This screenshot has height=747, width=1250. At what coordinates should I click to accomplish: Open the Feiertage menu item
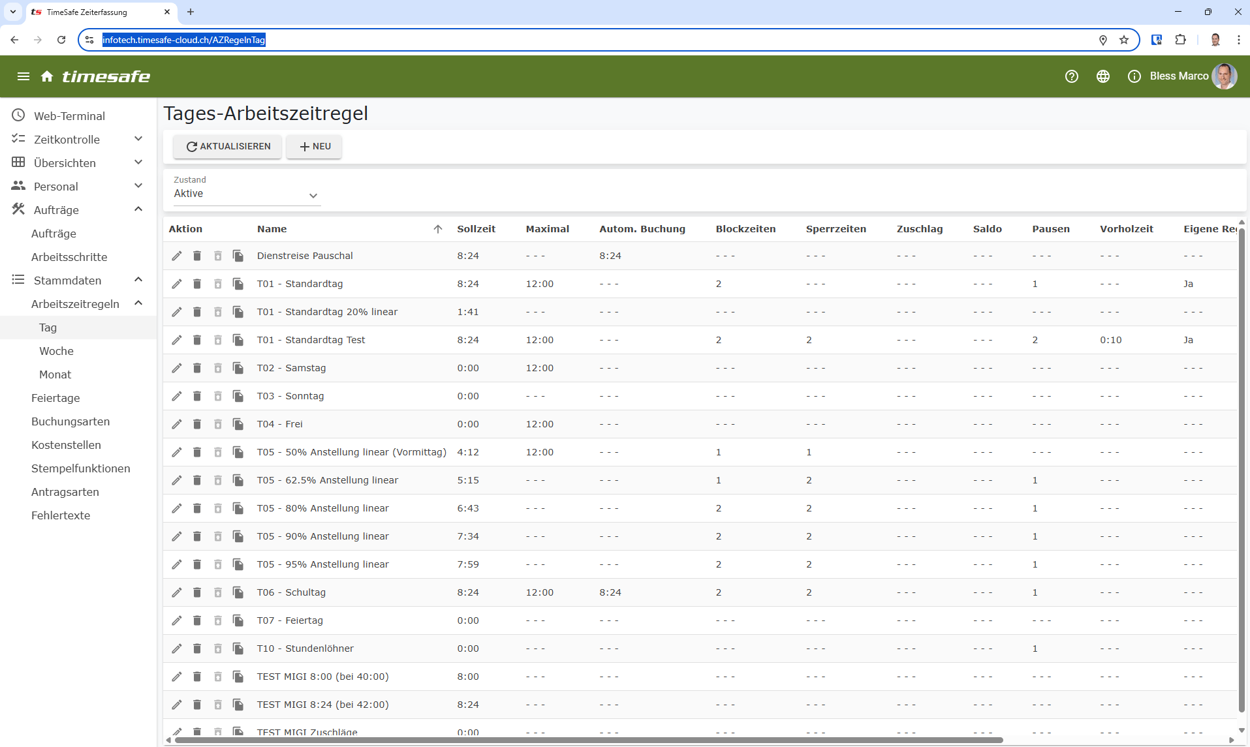[x=55, y=398]
